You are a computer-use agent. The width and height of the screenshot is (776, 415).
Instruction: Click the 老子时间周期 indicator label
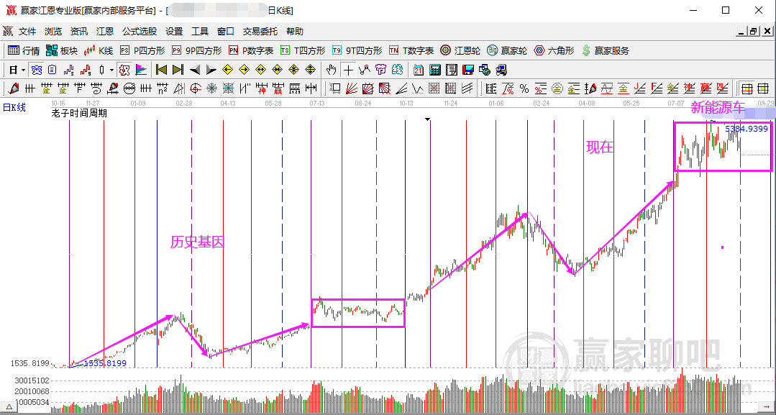79,113
